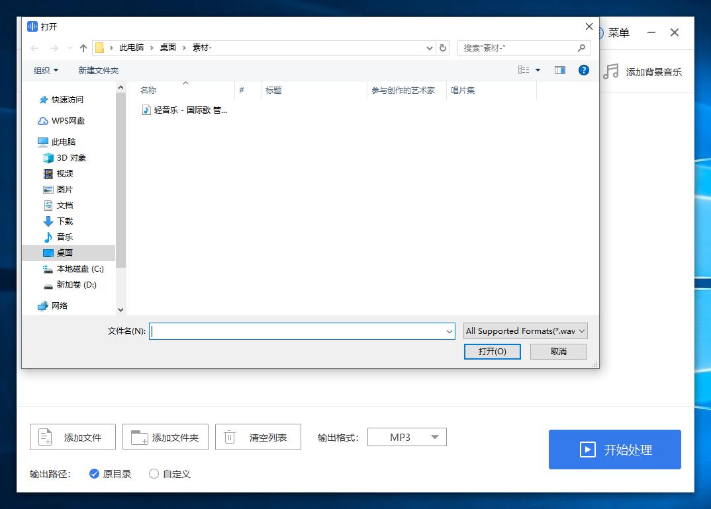The height and width of the screenshot is (509, 711).
Task: Click the search magnifier in the search box
Action: (x=581, y=47)
